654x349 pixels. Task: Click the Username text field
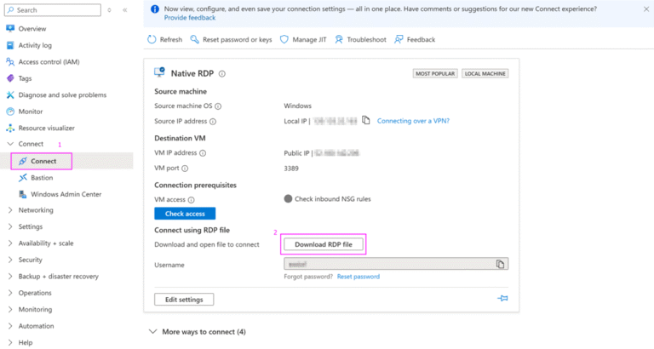coord(396,264)
